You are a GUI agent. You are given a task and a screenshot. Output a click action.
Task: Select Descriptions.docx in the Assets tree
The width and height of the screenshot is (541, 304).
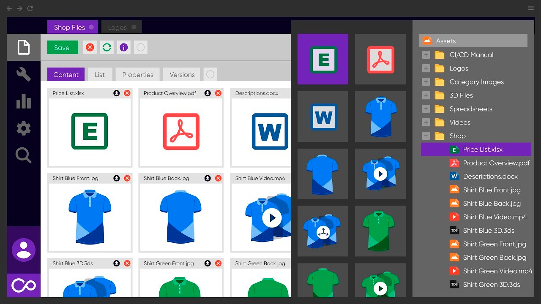click(x=484, y=176)
